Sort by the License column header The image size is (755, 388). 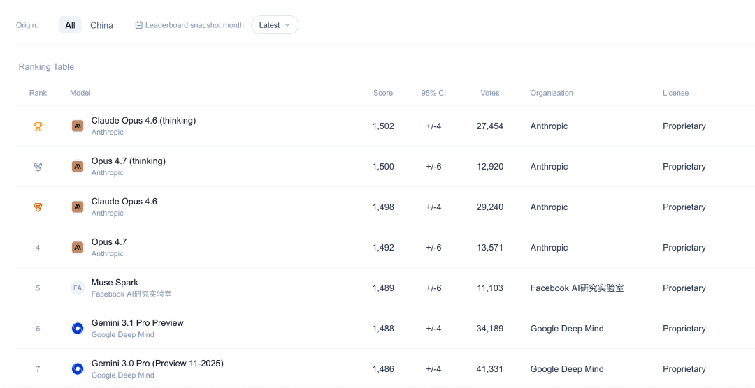(675, 93)
